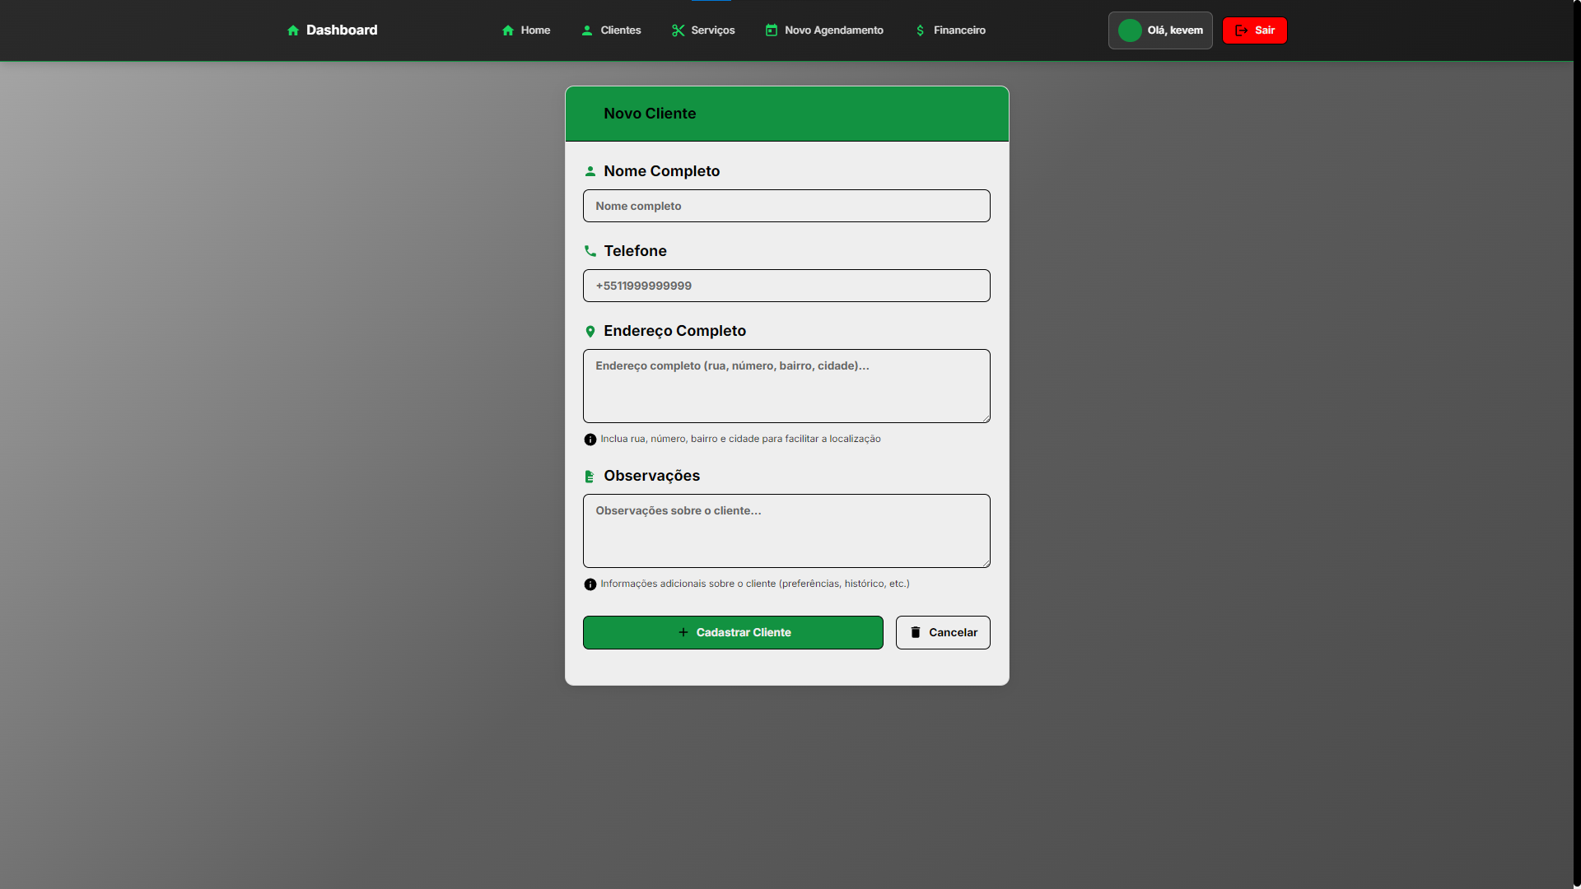Click the info icon under Observações field
1581x889 pixels.
pyautogui.click(x=590, y=584)
